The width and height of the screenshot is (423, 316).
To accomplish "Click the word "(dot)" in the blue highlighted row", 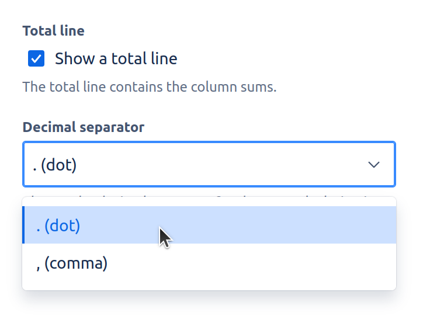I will (x=62, y=225).
